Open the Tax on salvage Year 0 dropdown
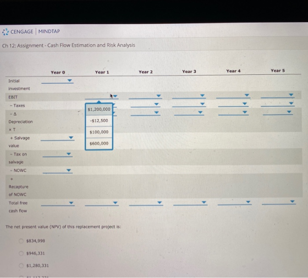 click(x=57, y=154)
